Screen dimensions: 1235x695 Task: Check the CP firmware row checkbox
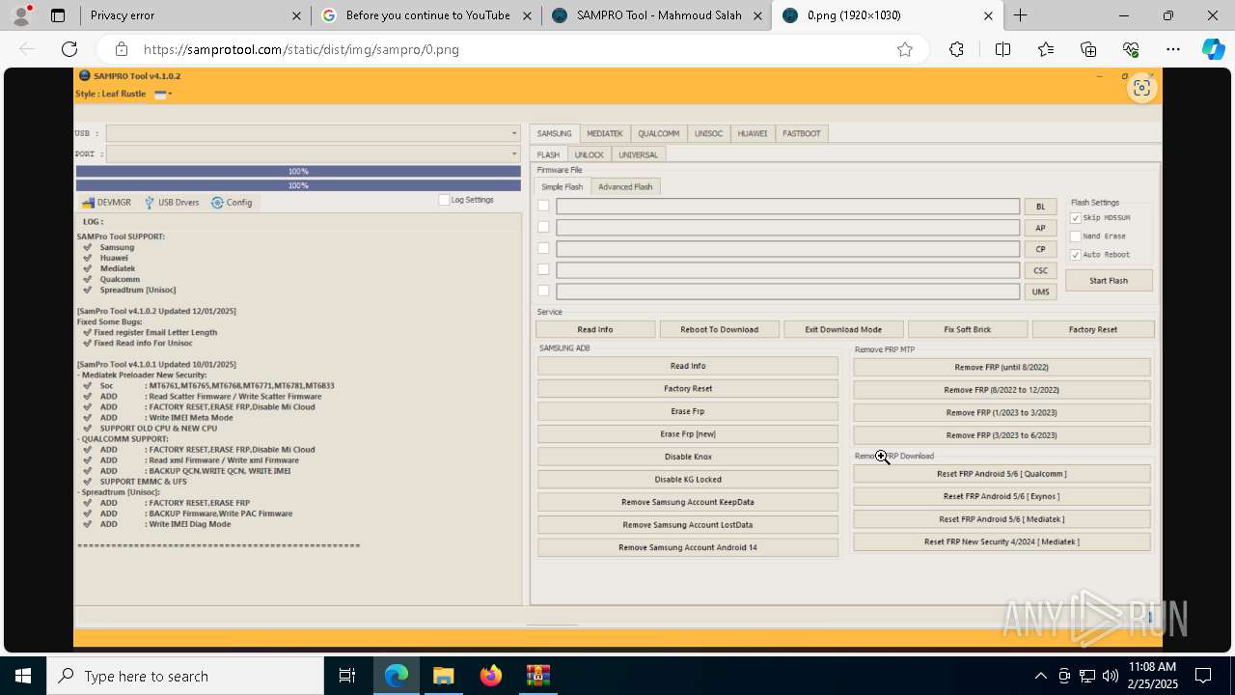tap(543, 248)
